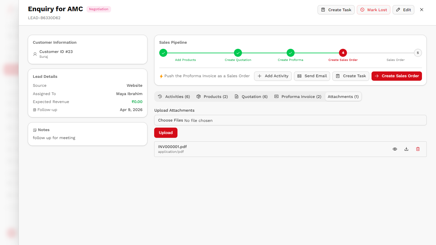436x245 pixels.
Task: Click the Activities tab clock icon
Action: pyautogui.click(x=160, y=96)
